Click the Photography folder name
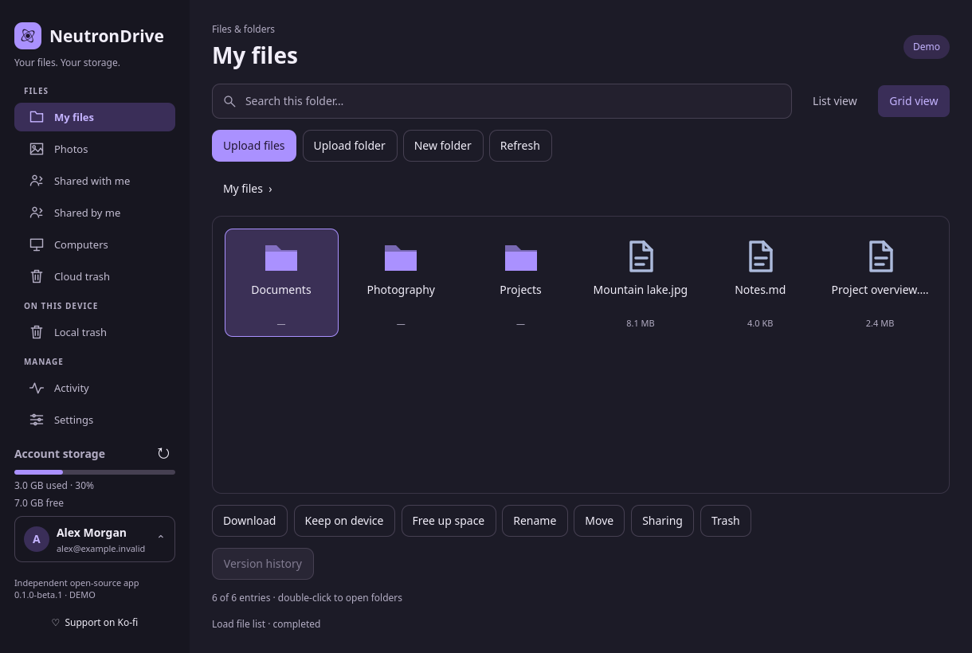This screenshot has height=653, width=972. [x=401, y=290]
